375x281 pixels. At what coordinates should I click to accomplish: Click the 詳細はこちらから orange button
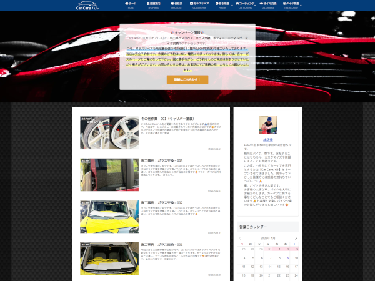point(187,79)
